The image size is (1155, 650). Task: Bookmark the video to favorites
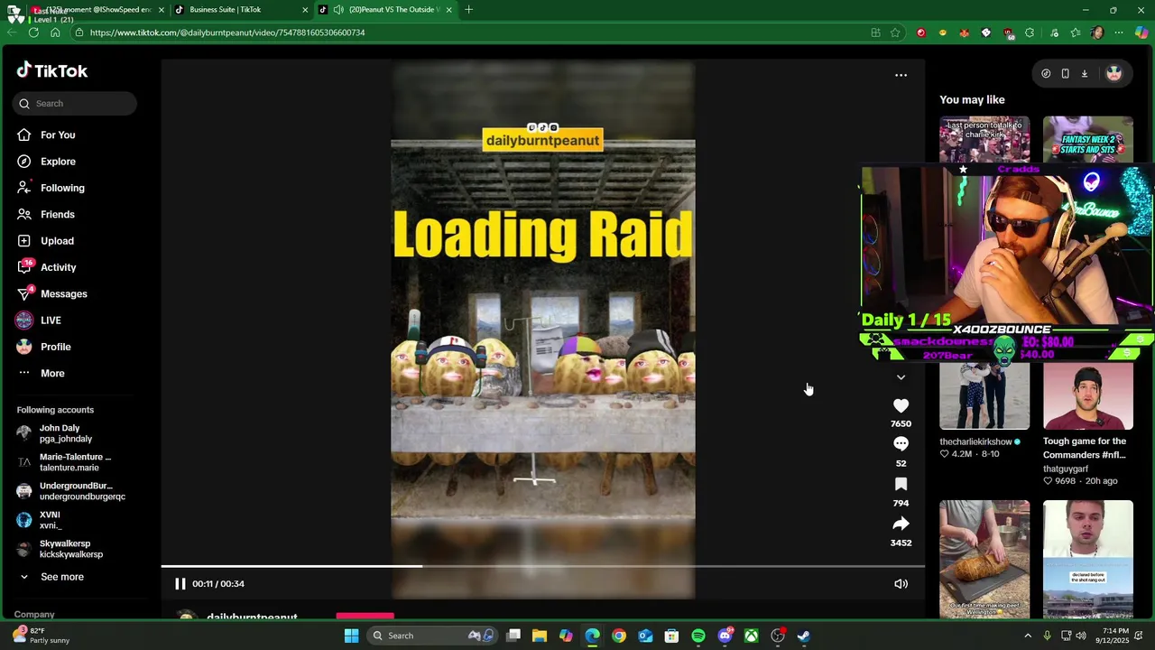[901, 485]
